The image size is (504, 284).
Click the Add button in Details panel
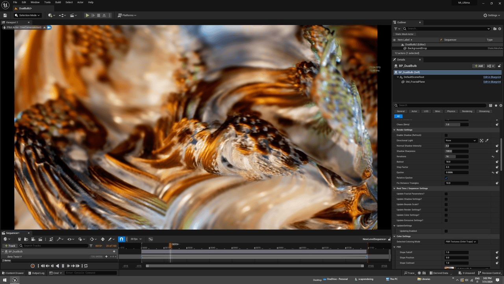coord(478,65)
